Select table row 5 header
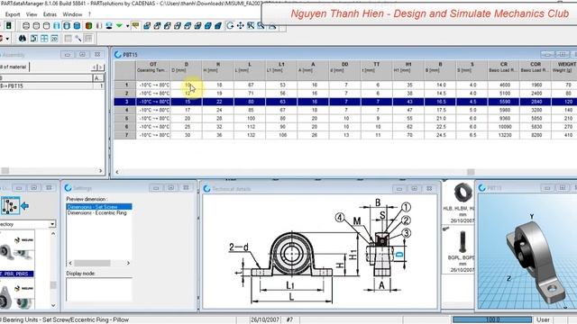Viewport: 577px width, 324px height. tap(125, 118)
